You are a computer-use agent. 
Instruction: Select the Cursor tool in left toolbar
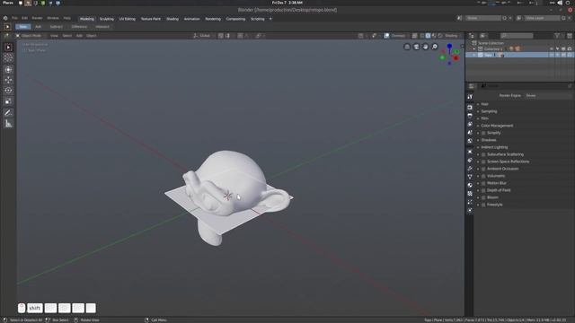(x=8, y=57)
